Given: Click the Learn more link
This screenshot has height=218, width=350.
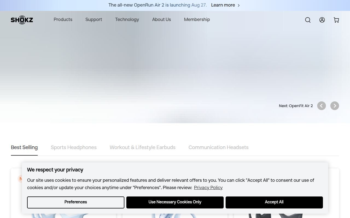Looking at the screenshot, I should point(223,5).
